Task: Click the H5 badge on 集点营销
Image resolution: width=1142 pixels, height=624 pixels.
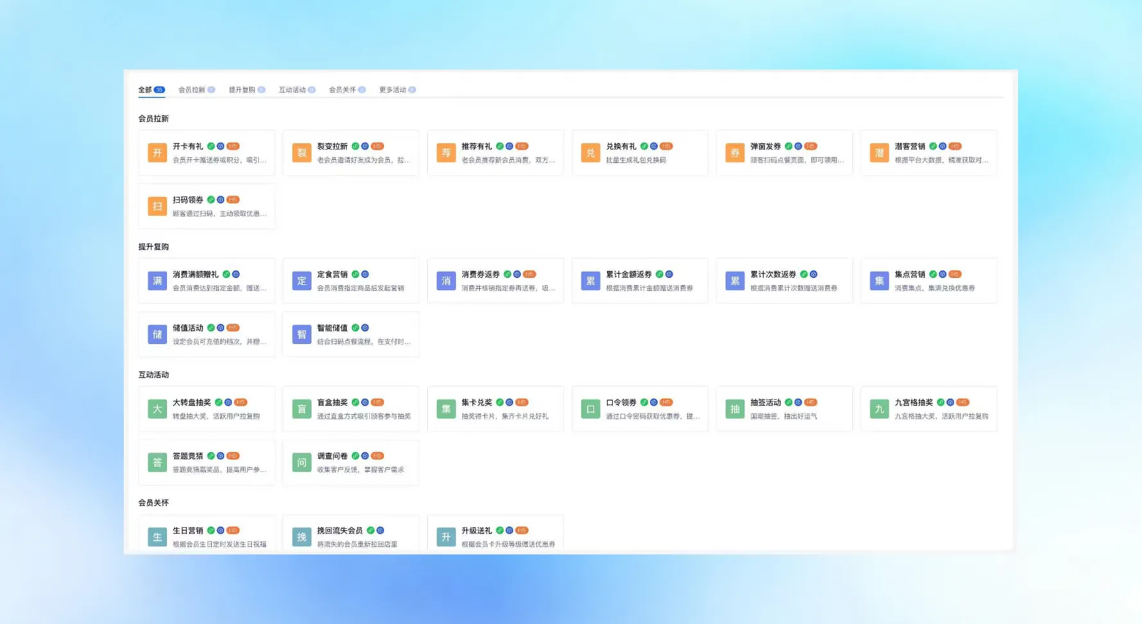Action: (x=955, y=274)
